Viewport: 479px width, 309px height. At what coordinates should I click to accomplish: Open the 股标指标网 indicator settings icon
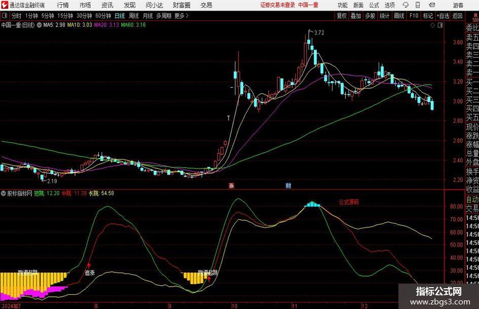tap(4, 193)
